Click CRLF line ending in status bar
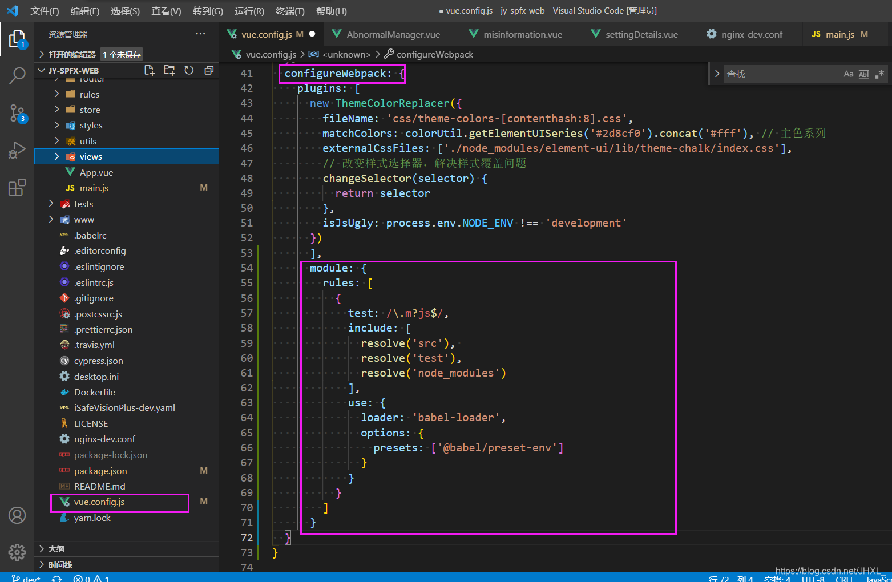The image size is (892, 582). (845, 579)
